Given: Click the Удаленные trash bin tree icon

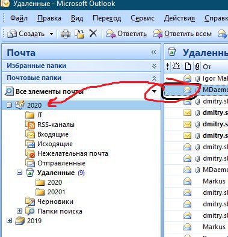Looking at the screenshot, I should (29, 173).
